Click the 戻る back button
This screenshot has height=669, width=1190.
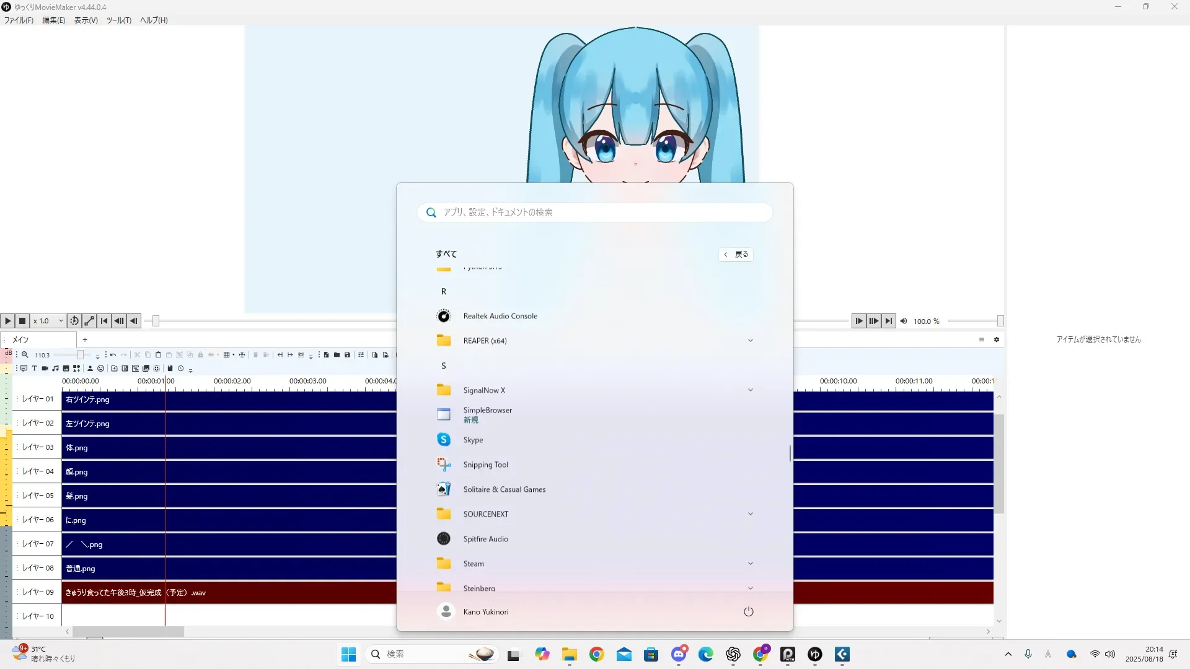coord(736,255)
